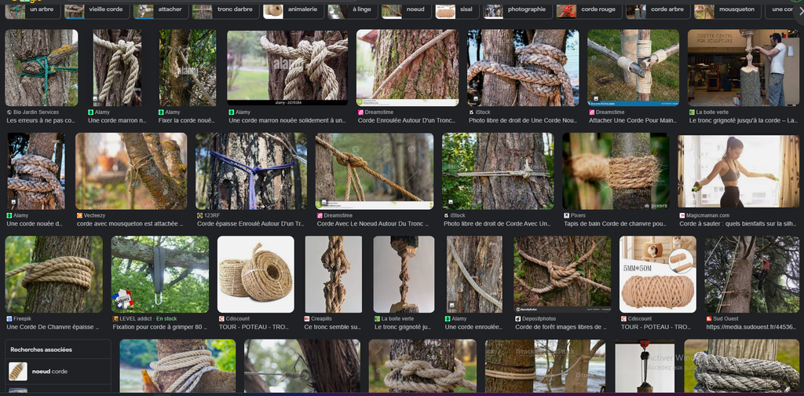This screenshot has height=396, width=804.
Task: Click the Creapills source favicon
Action: [309, 318]
